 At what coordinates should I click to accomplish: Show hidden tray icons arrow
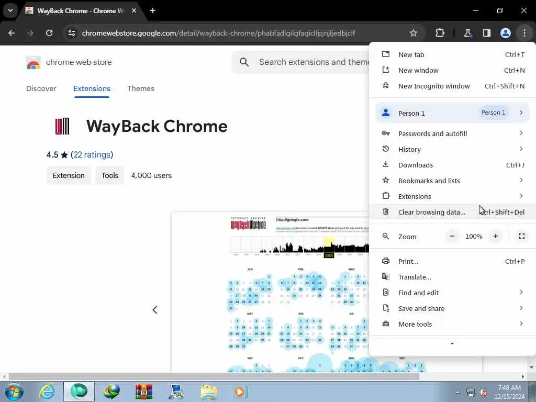[457, 393]
